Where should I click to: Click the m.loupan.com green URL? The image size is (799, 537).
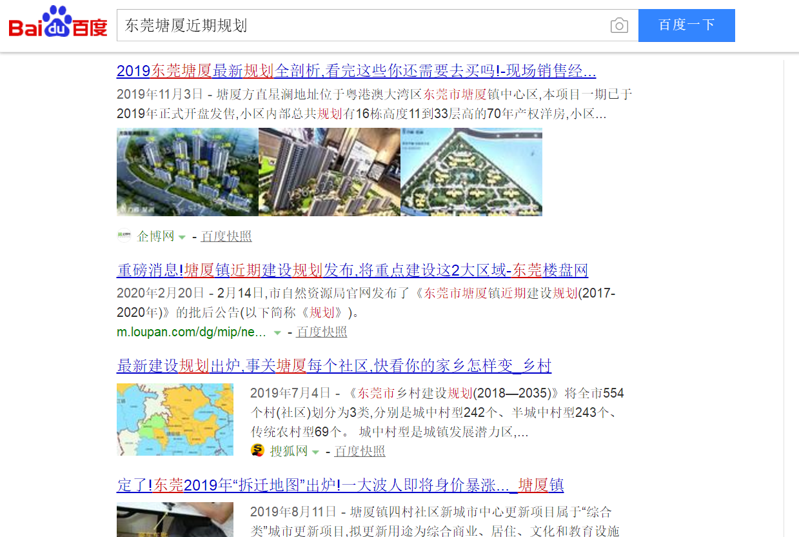(x=191, y=332)
